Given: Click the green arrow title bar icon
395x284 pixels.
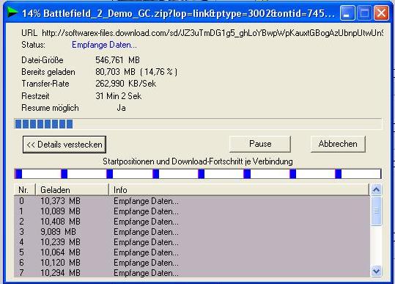Looking at the screenshot, I should click(x=12, y=12).
